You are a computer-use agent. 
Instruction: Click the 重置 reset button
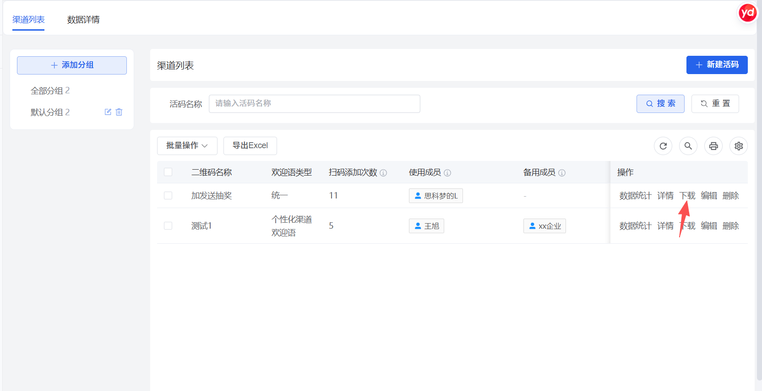point(715,104)
